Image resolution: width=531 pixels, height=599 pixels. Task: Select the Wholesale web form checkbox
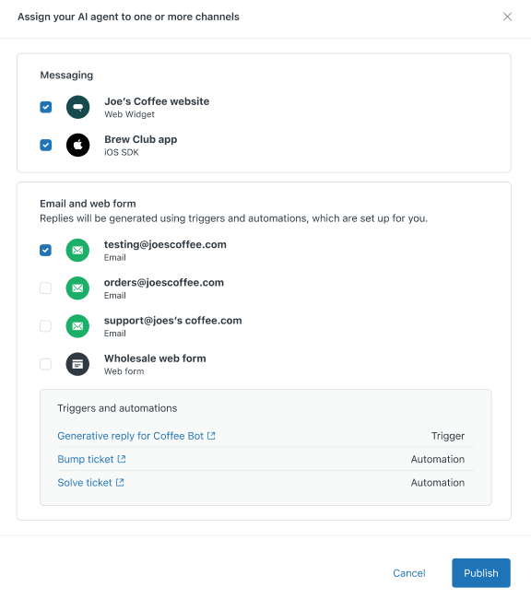click(45, 364)
